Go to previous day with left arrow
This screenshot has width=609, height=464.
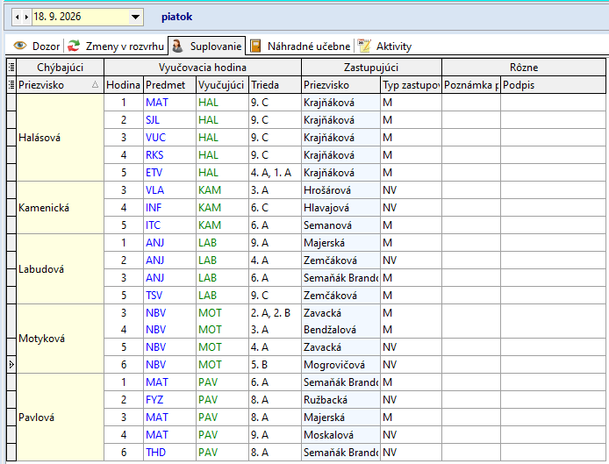click(x=17, y=17)
